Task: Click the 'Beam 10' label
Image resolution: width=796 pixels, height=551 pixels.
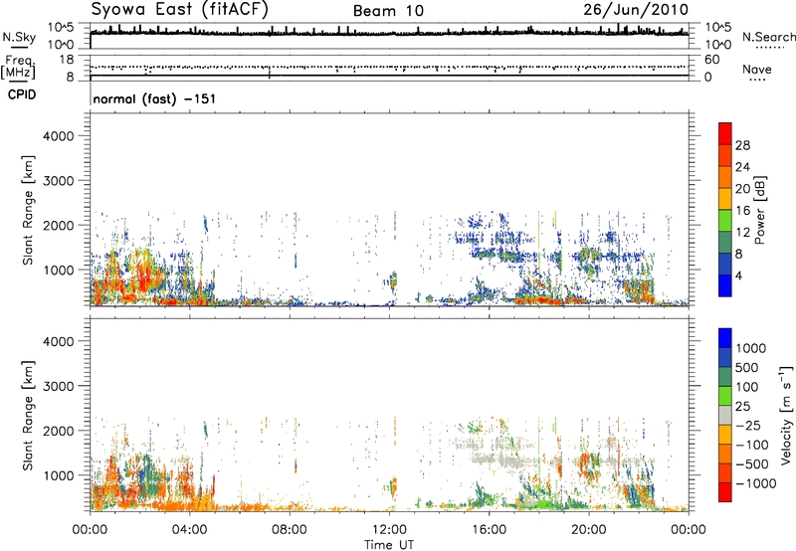Action: click(x=388, y=11)
